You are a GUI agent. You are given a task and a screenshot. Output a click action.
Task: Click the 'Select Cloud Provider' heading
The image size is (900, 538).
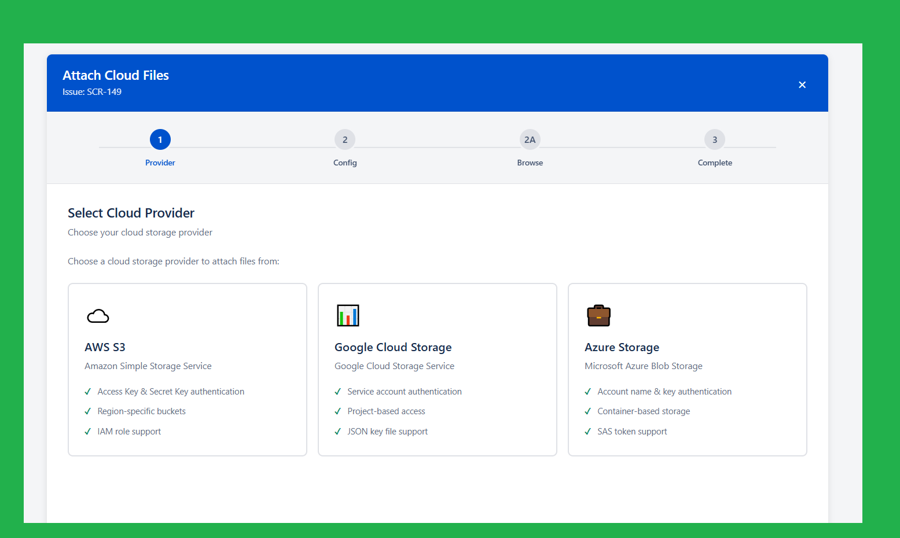click(x=131, y=213)
